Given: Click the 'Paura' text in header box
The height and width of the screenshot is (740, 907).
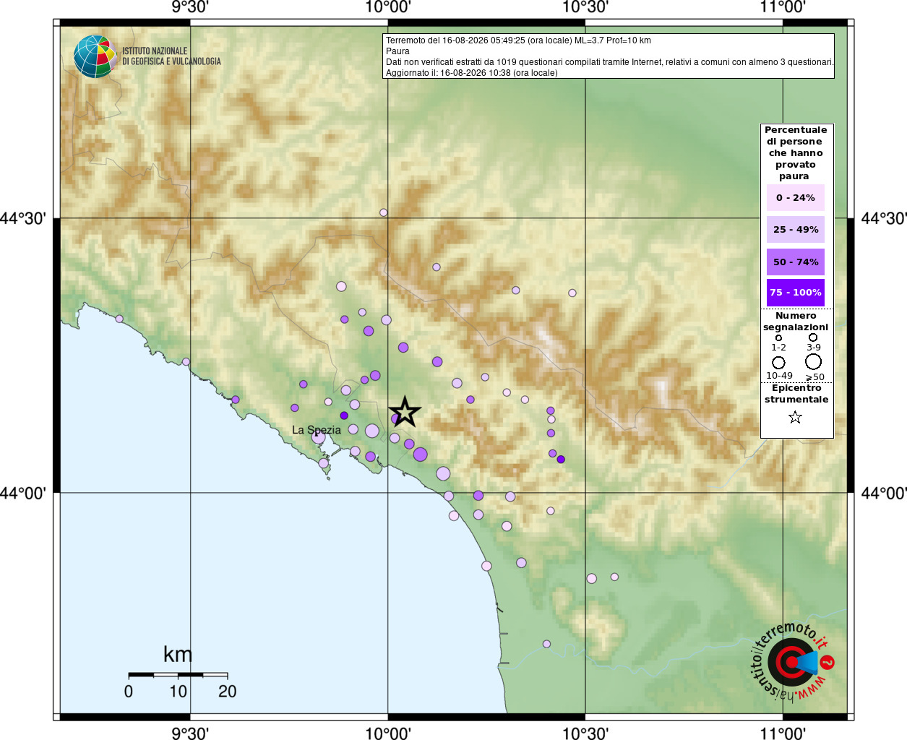Looking at the screenshot, I should click(397, 51).
